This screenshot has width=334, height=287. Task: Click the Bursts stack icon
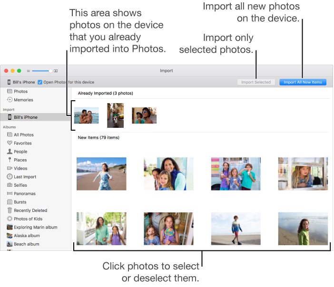[x=10, y=201]
